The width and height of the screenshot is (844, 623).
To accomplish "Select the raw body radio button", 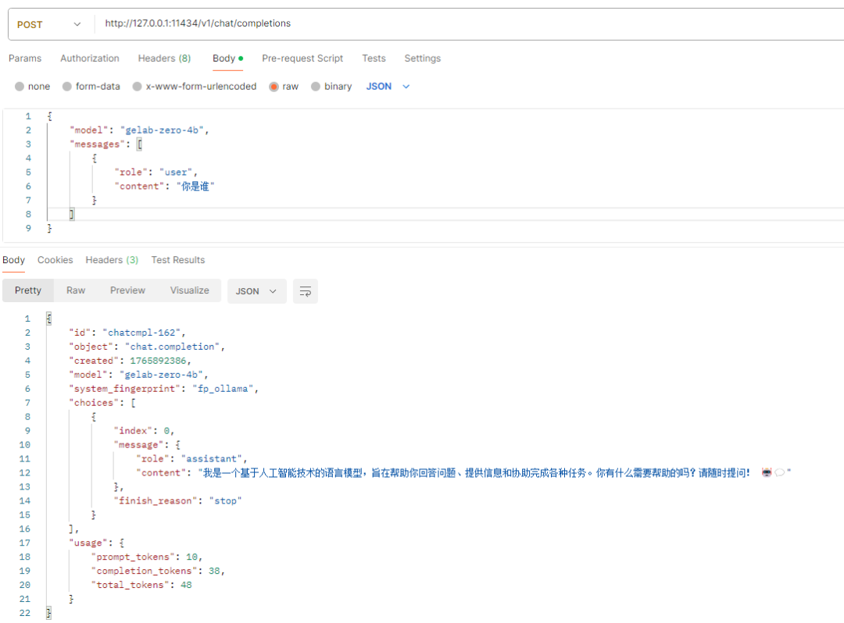I will [274, 87].
